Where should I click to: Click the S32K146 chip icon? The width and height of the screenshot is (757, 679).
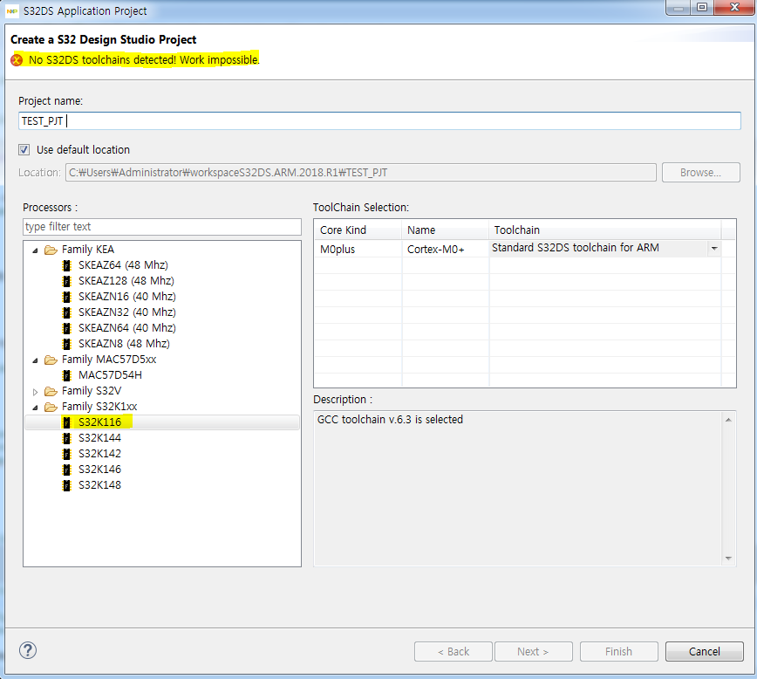(66, 470)
